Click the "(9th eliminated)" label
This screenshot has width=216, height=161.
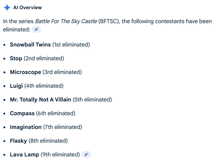pyautogui.click(x=60, y=154)
